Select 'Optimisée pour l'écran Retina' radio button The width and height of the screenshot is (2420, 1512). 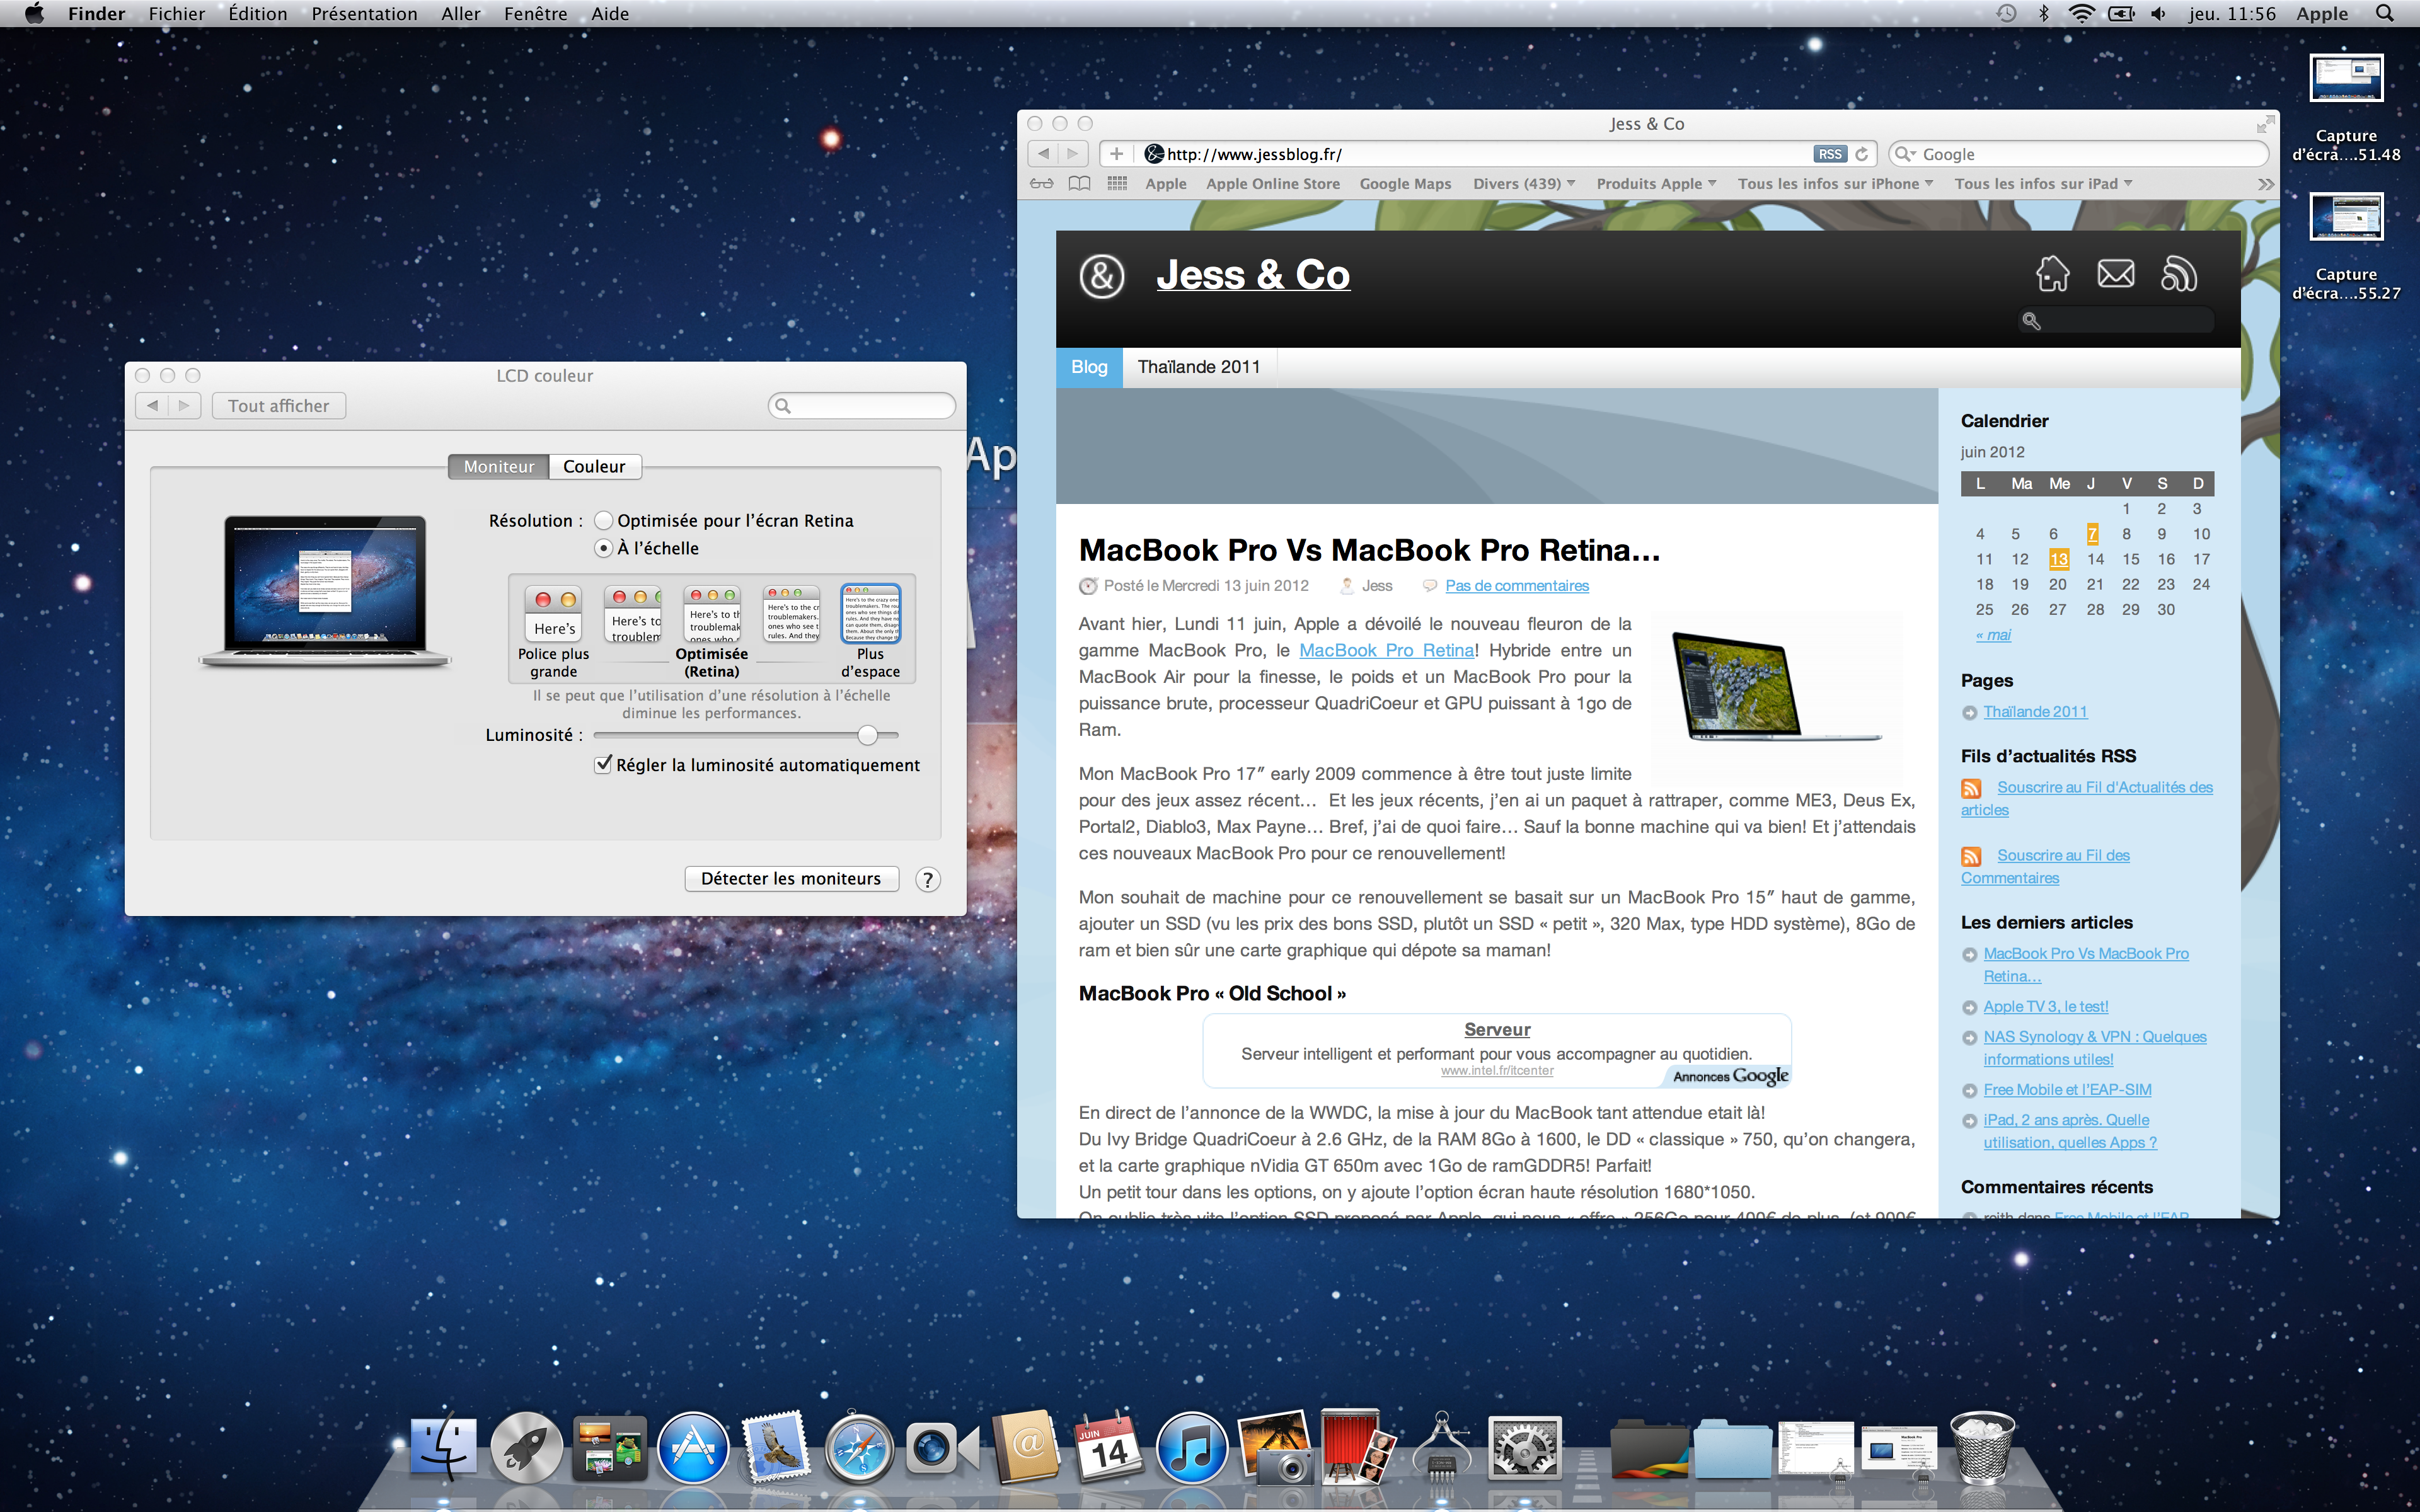click(603, 521)
